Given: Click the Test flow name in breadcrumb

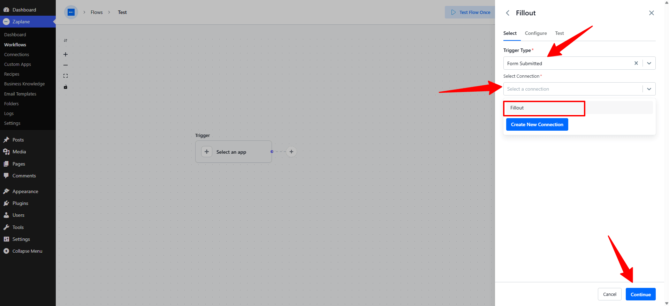Looking at the screenshot, I should click(122, 12).
